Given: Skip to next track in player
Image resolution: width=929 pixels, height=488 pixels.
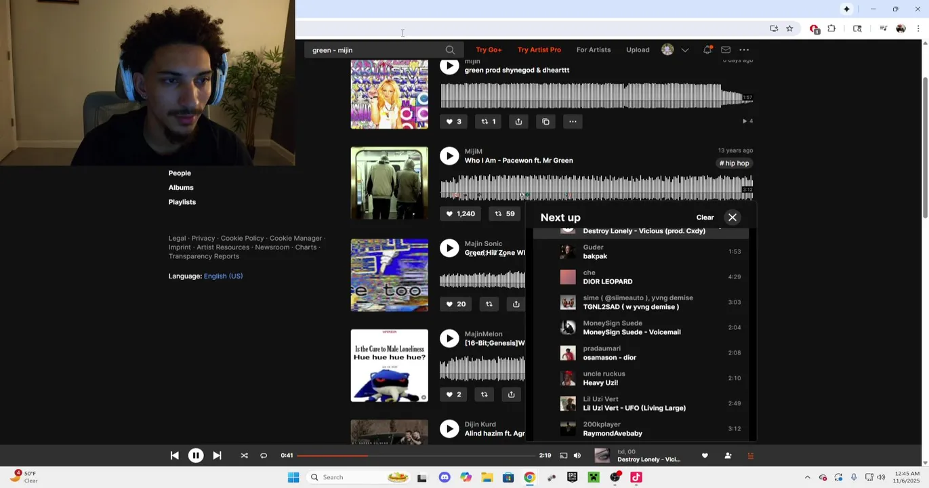Looking at the screenshot, I should [217, 455].
